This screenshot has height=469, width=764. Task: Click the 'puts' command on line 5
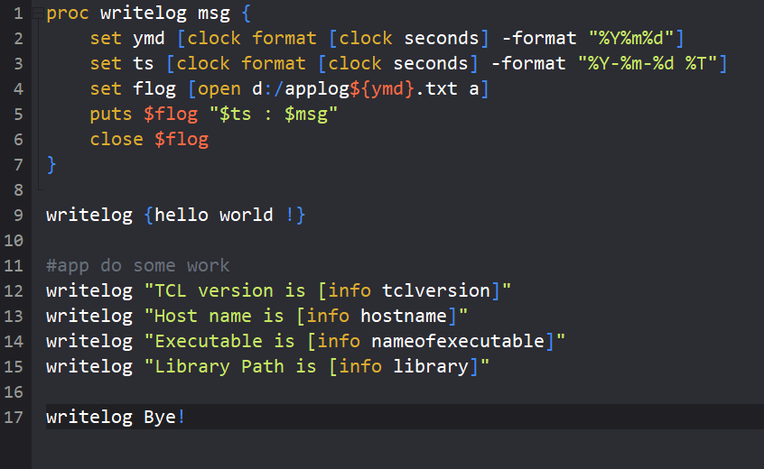[111, 115]
